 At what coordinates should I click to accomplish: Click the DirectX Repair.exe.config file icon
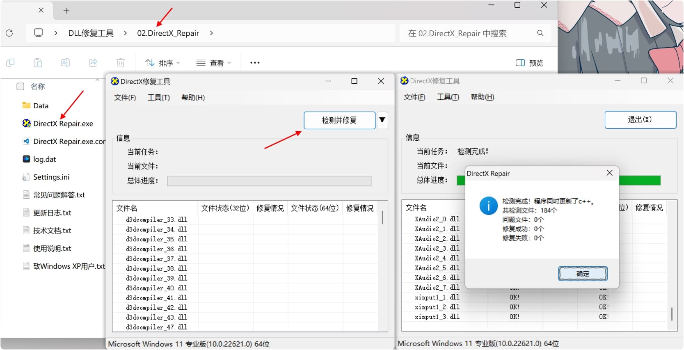pos(26,141)
